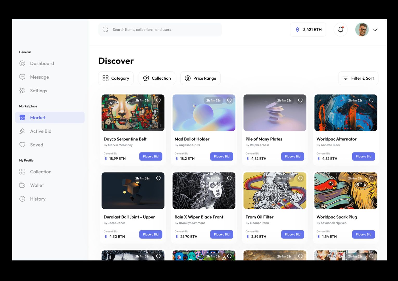Open Settings via the gear icon
The height and width of the screenshot is (281, 398).
pyautogui.click(x=22, y=91)
